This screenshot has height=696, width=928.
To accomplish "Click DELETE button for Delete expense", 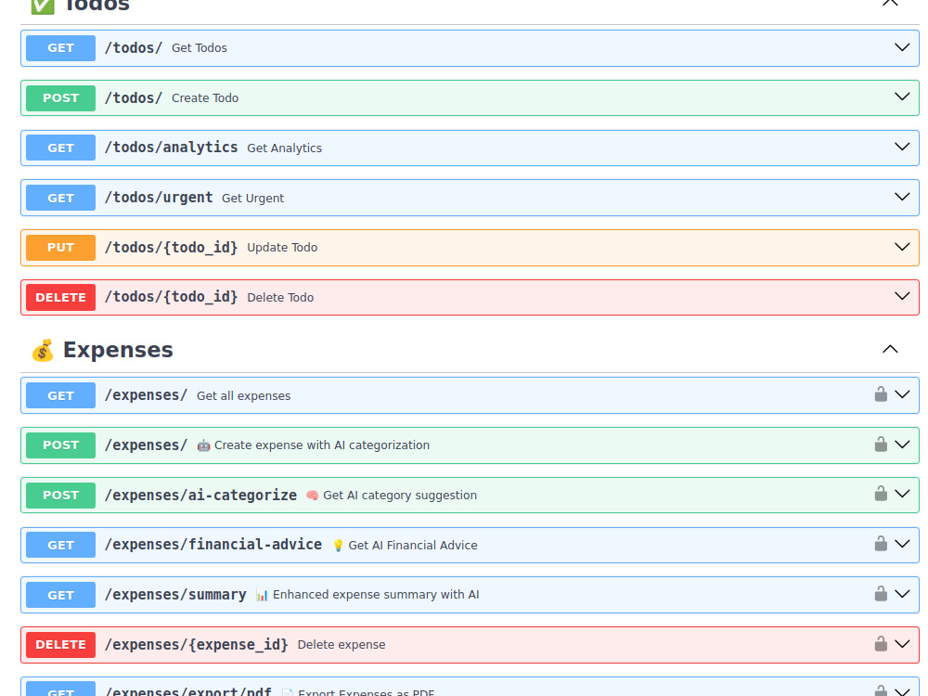I will tap(61, 645).
